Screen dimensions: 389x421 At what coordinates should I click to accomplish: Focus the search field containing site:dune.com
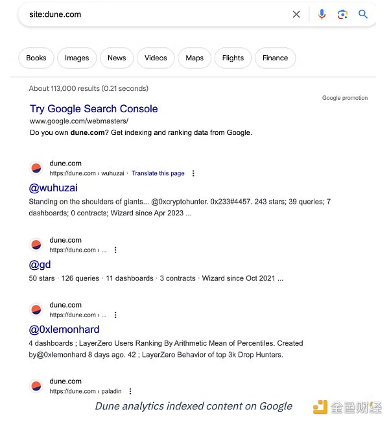(x=149, y=14)
